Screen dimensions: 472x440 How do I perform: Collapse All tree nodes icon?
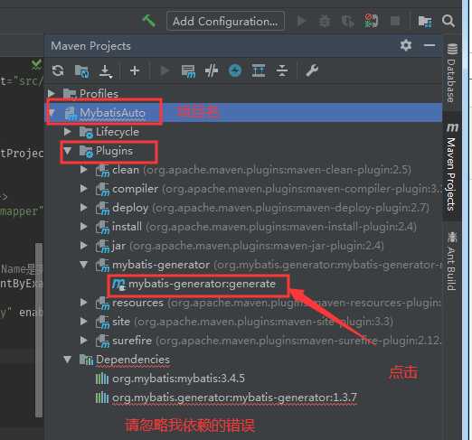tap(282, 70)
